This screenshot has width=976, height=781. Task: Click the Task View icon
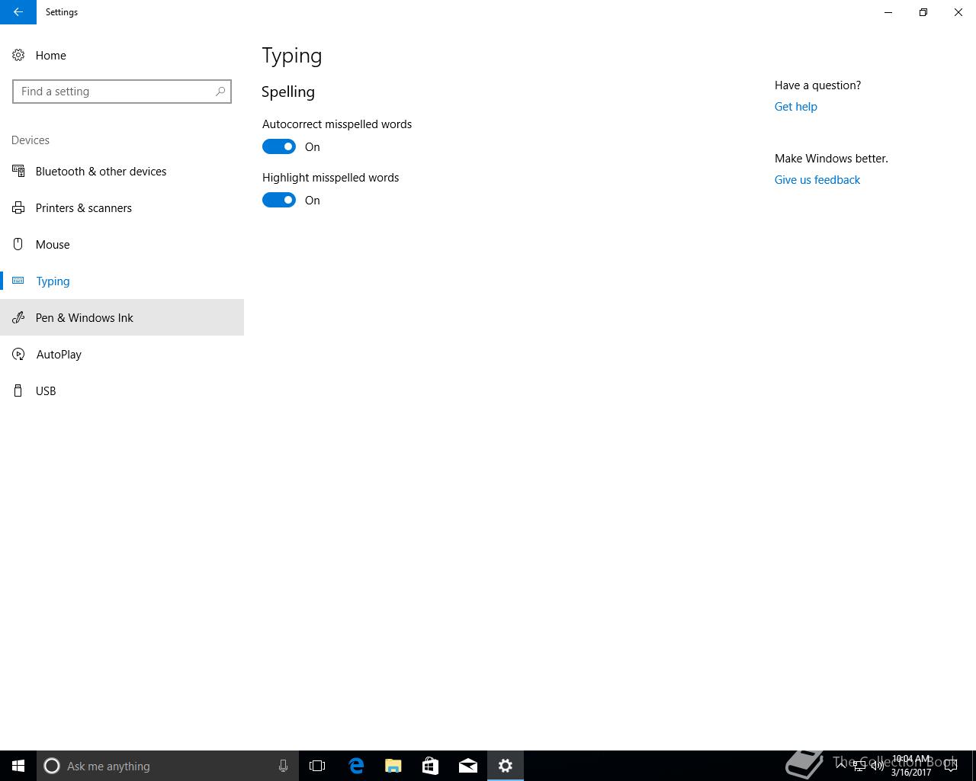click(317, 766)
